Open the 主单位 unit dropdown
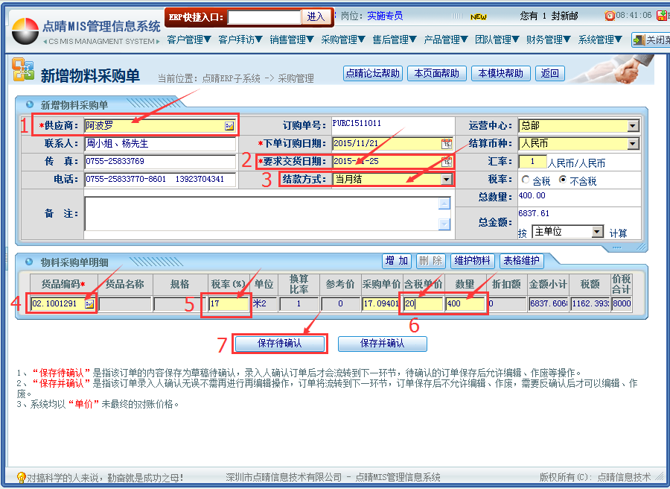The height and width of the screenshot is (489, 670). [x=596, y=233]
